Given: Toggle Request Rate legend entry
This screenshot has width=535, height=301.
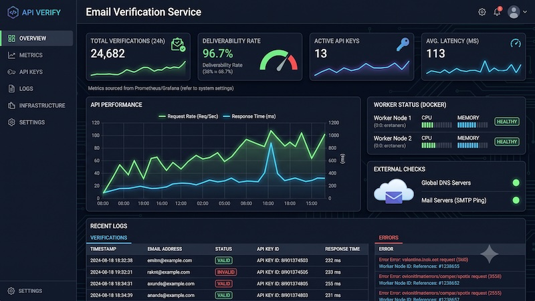Looking at the screenshot, I should click(189, 116).
